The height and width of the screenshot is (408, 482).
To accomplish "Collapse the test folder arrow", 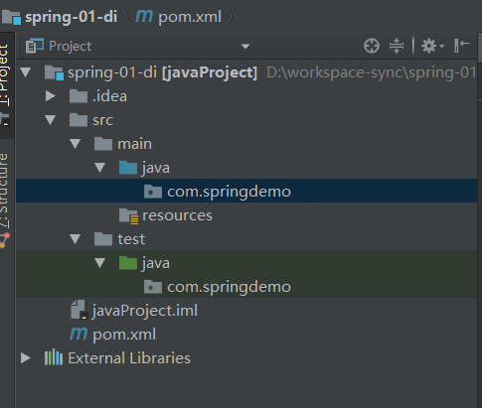I will [x=76, y=239].
